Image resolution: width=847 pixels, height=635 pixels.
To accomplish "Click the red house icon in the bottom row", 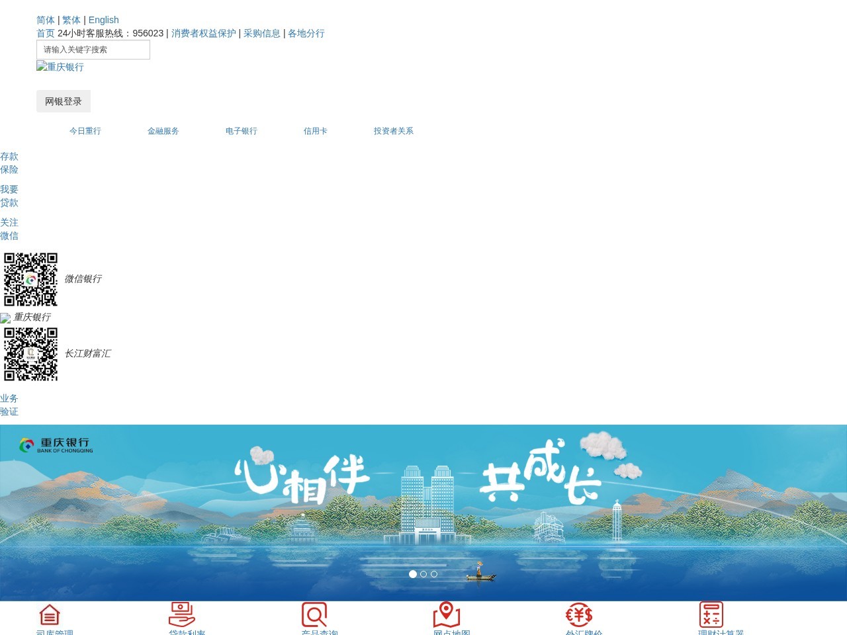I will click(50, 614).
